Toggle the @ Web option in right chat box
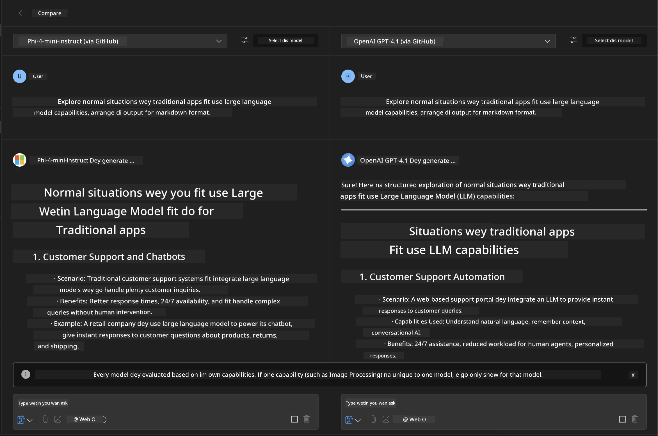The image size is (658, 436). tap(414, 419)
